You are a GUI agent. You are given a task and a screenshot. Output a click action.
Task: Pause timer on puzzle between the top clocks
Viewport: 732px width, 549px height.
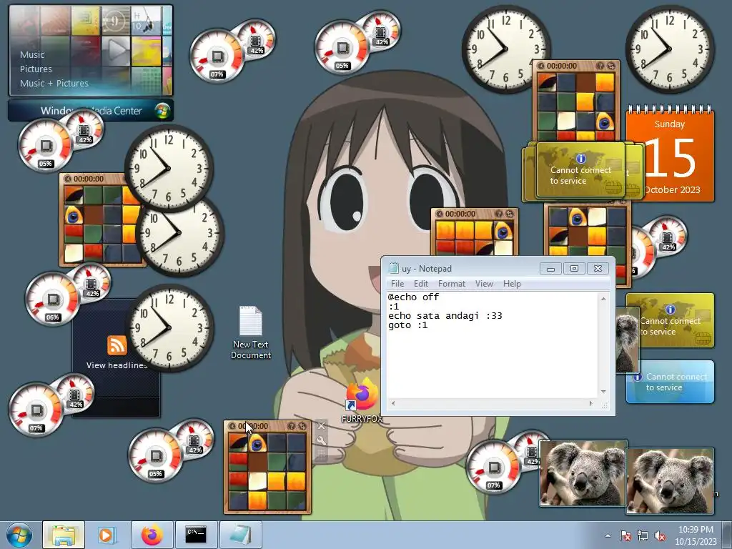(x=541, y=66)
